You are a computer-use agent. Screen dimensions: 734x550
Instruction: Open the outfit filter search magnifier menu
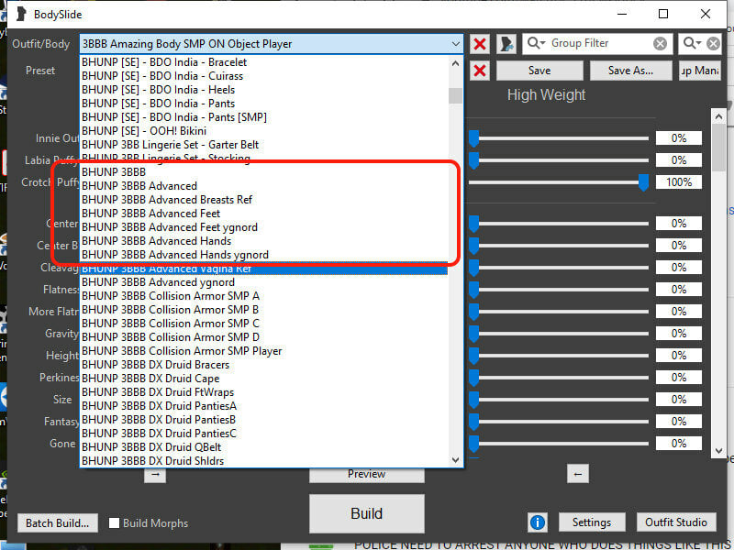tap(692, 43)
